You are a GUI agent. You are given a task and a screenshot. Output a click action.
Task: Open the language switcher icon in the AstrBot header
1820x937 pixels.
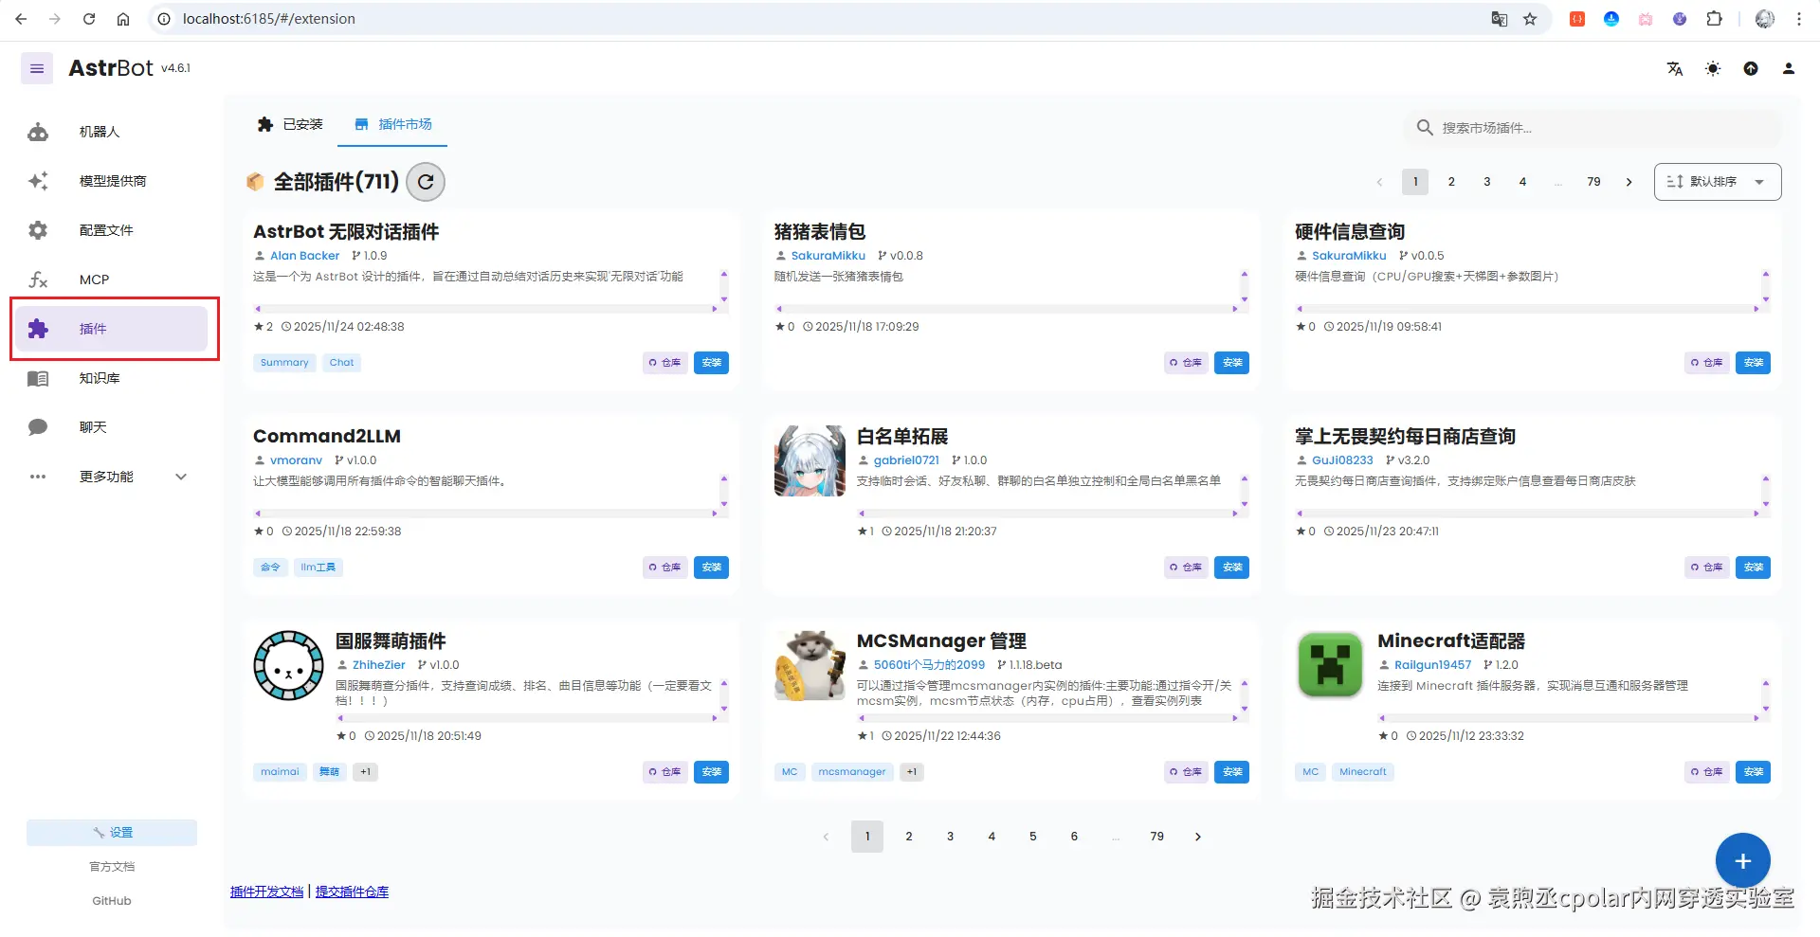click(x=1675, y=68)
